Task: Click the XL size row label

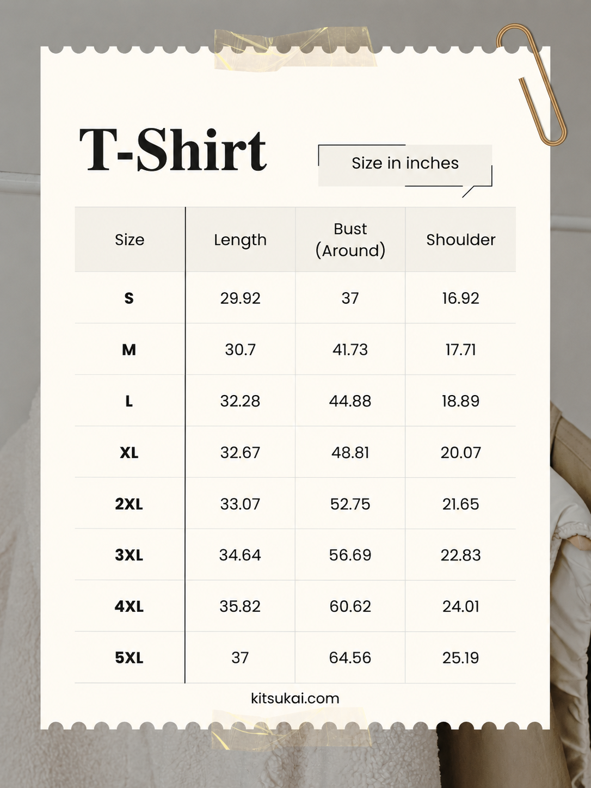Action: click(129, 452)
